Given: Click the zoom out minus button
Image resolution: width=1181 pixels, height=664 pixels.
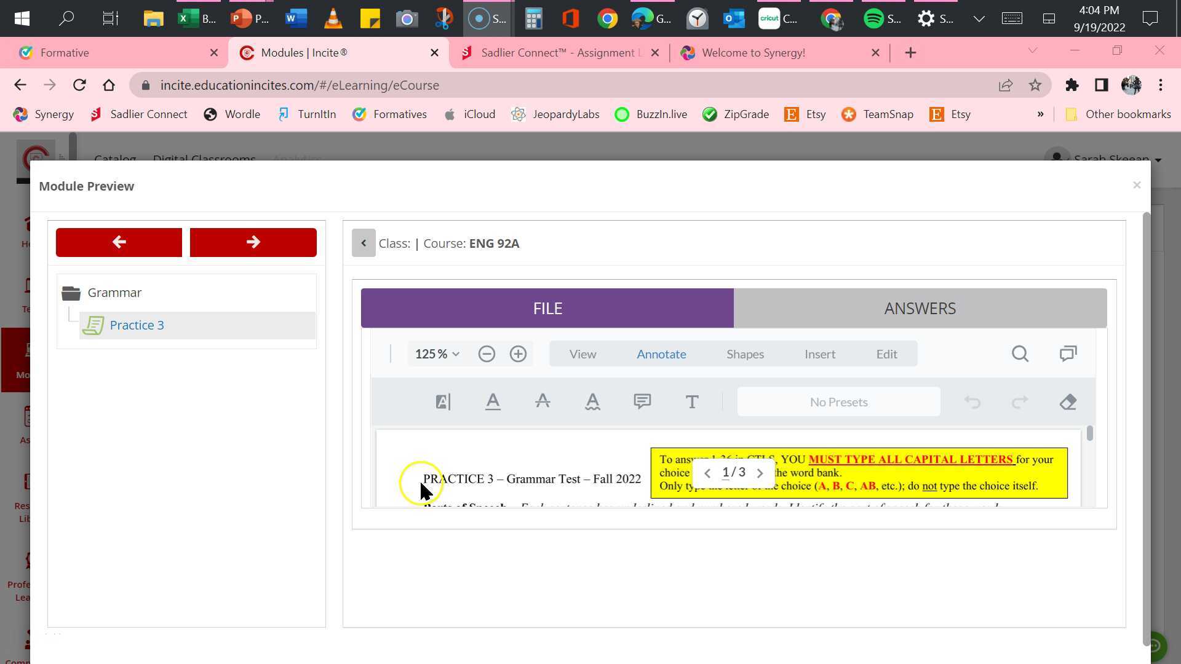Looking at the screenshot, I should coord(487,354).
